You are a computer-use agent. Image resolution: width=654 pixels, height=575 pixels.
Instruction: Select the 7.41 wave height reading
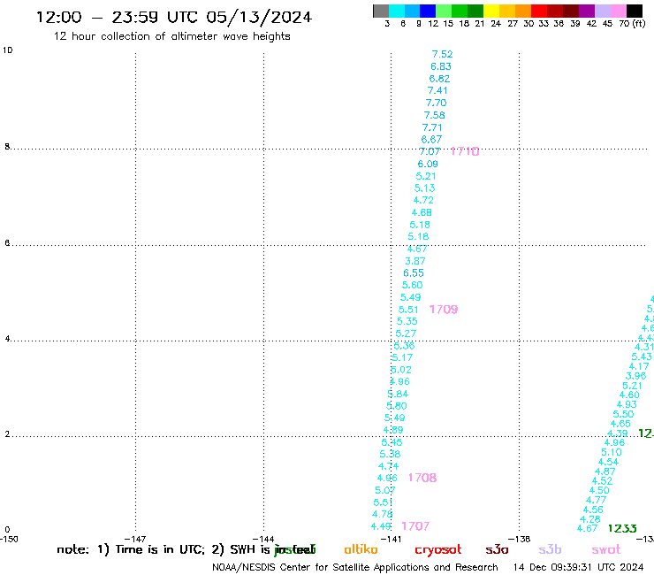(437, 90)
